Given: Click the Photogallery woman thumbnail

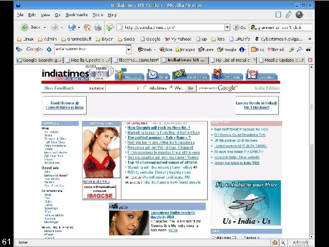Looking at the screenshot, I should (102, 153).
